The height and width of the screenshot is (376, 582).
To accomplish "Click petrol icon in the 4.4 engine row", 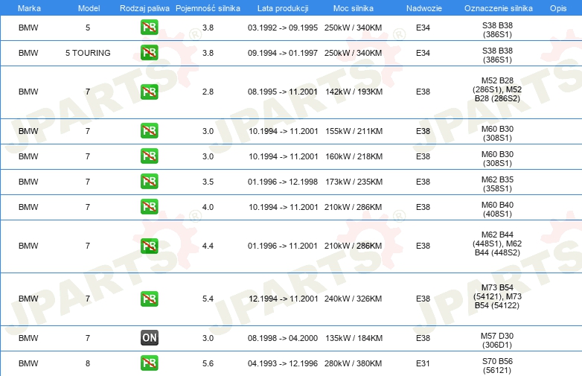I will [x=149, y=246].
